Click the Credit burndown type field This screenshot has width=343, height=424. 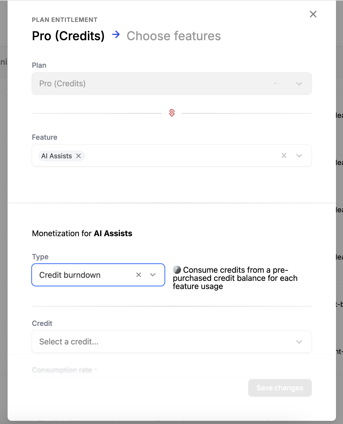click(x=84, y=275)
